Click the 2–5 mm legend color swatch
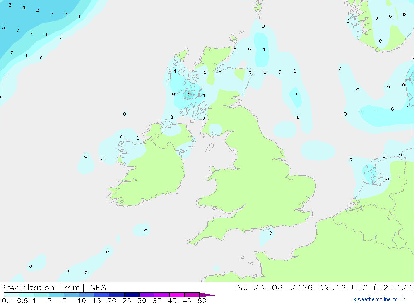Viewport: 414px width, 303px height. coord(56,295)
